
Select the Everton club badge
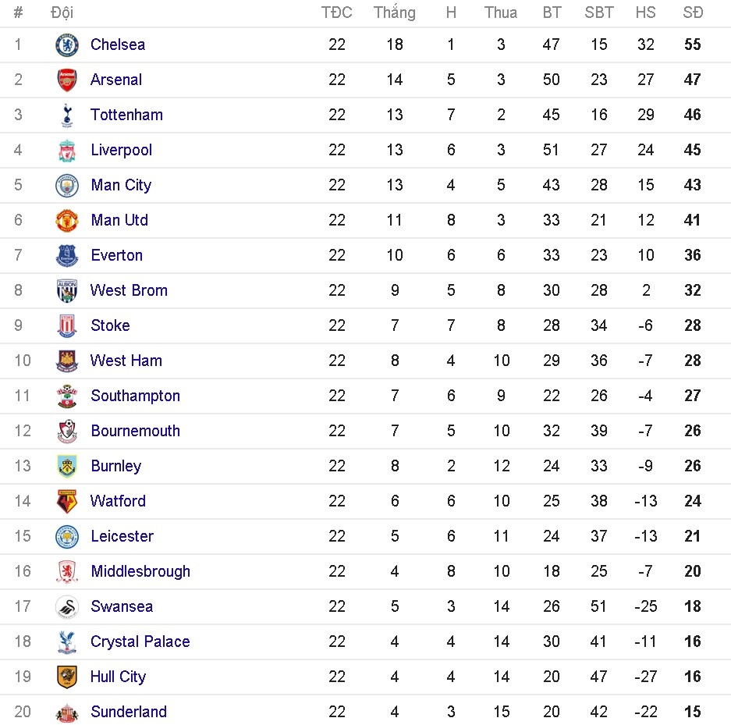[67, 255]
